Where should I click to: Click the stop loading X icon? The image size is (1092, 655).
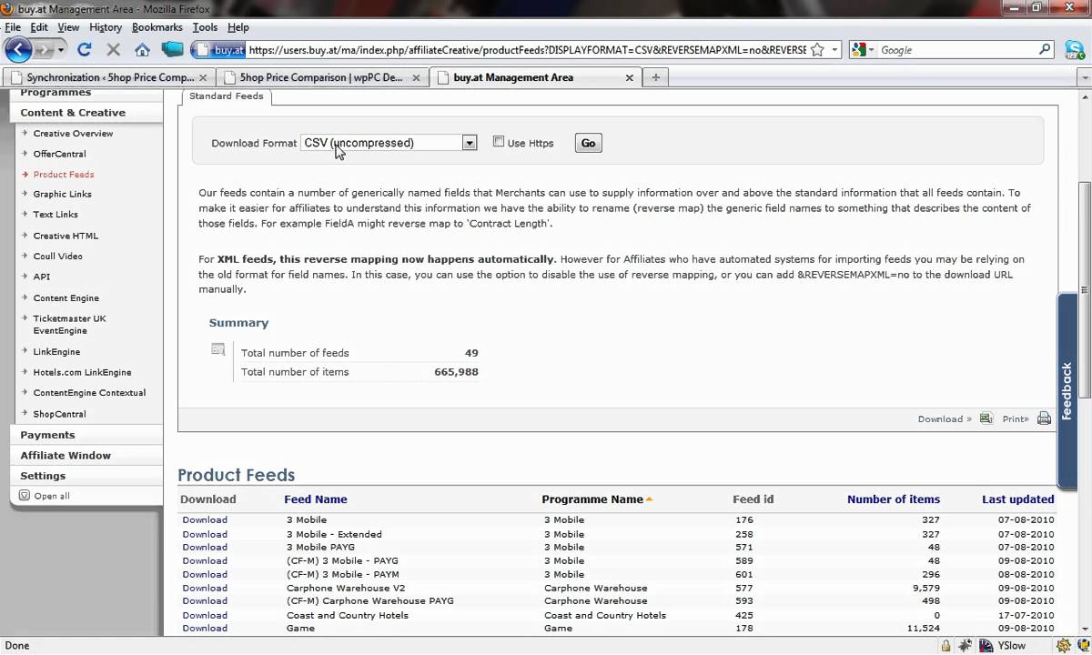pos(114,50)
